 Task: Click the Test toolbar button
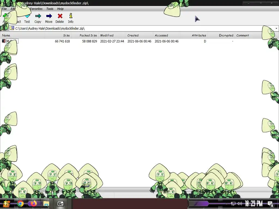[27, 18]
